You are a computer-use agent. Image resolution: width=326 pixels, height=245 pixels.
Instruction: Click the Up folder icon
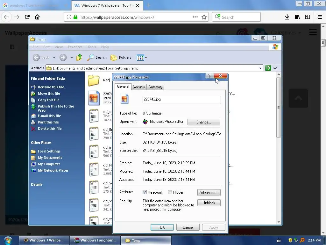tap(79, 57)
